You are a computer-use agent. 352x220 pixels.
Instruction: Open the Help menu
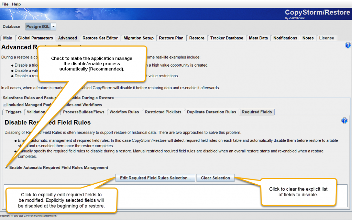16,4
